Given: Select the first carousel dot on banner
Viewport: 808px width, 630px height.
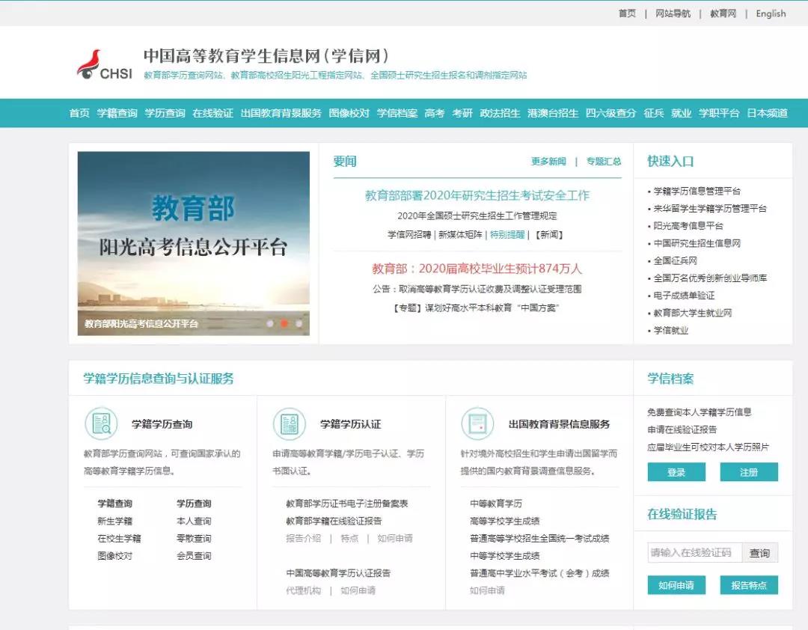Looking at the screenshot, I should pyautogui.click(x=269, y=323).
